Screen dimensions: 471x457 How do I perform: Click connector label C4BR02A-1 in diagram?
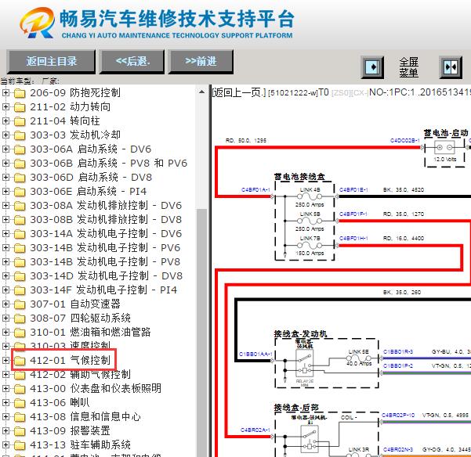click(x=255, y=430)
